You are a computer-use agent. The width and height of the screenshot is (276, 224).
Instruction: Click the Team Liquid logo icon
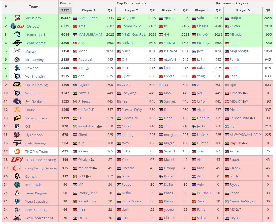pyautogui.click(x=17, y=35)
